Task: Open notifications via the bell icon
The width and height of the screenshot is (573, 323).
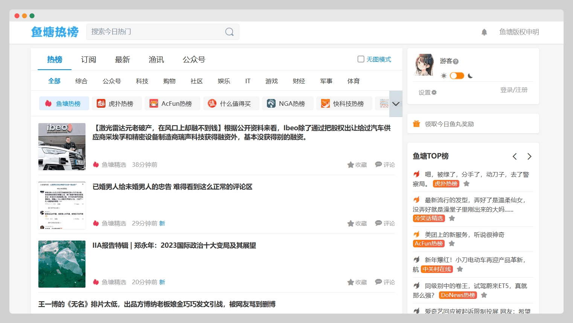Action: 484,32
